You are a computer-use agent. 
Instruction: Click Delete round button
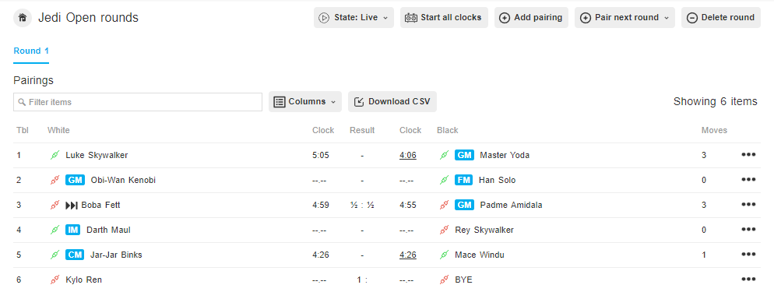click(721, 18)
